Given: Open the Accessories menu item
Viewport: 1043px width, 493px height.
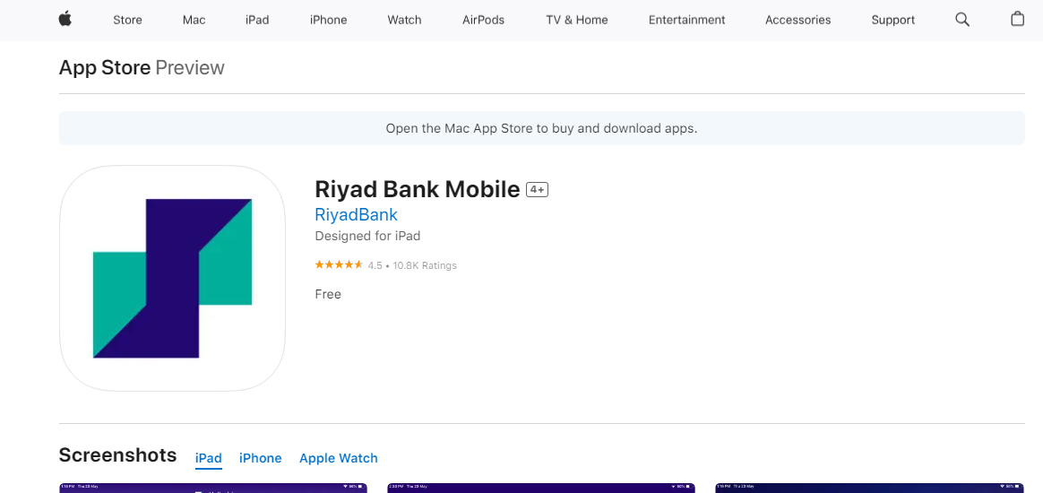Looking at the screenshot, I should [797, 20].
